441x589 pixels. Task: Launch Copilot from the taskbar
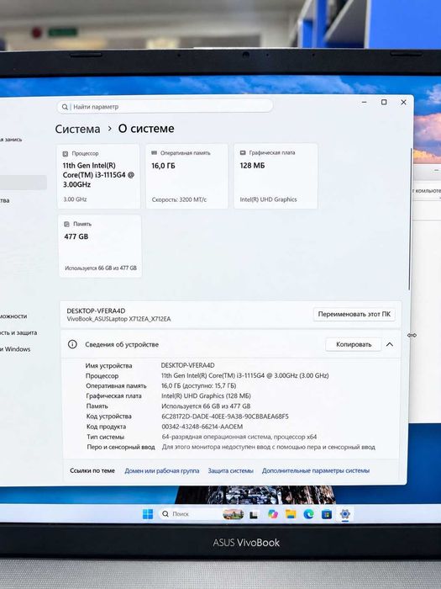273,514
